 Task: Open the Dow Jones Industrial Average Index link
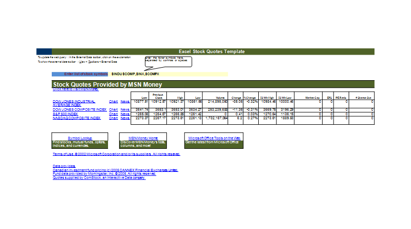pos(74,103)
